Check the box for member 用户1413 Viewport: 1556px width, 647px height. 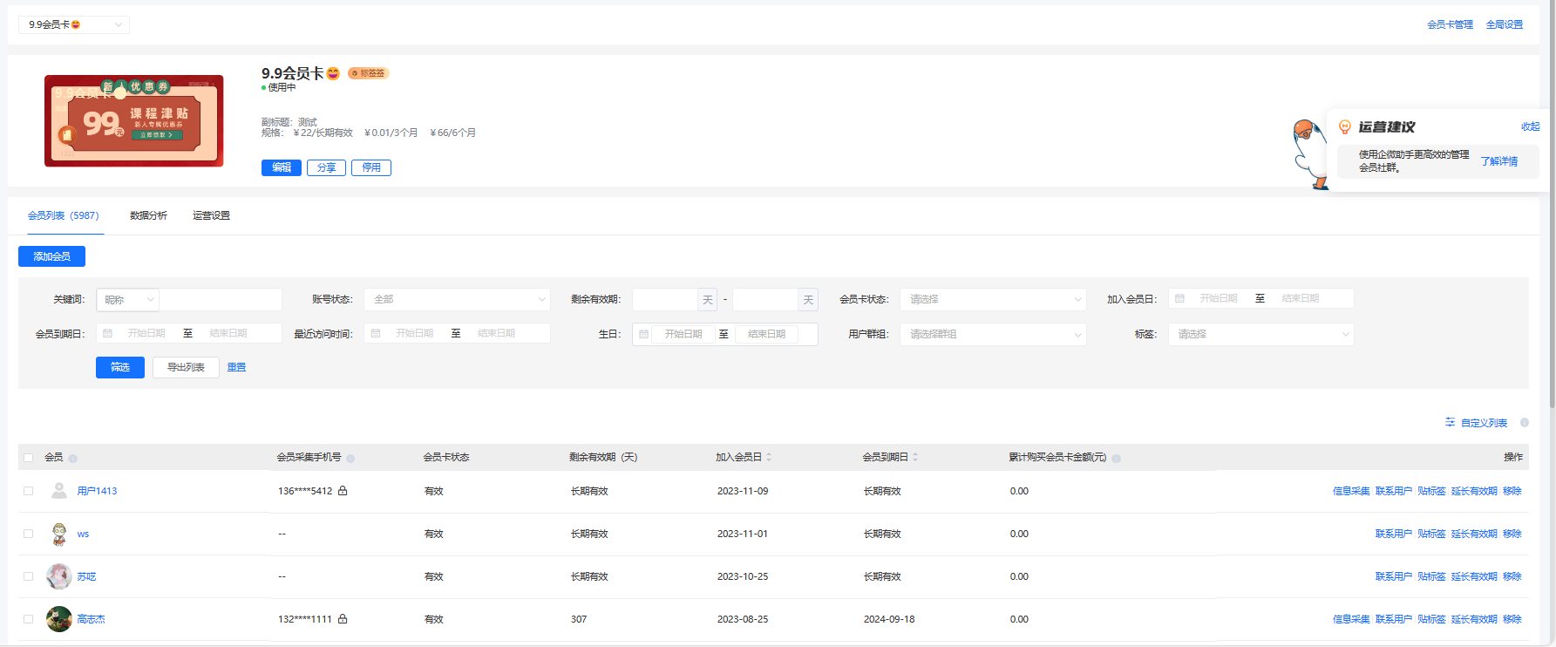[29, 491]
